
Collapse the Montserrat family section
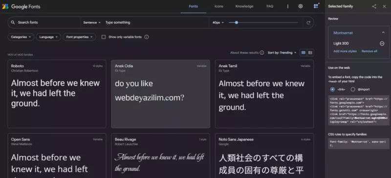click(x=383, y=33)
